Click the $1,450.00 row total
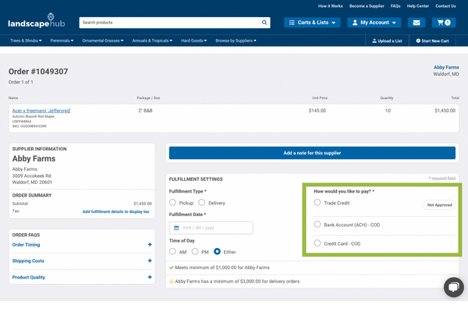 click(x=445, y=111)
